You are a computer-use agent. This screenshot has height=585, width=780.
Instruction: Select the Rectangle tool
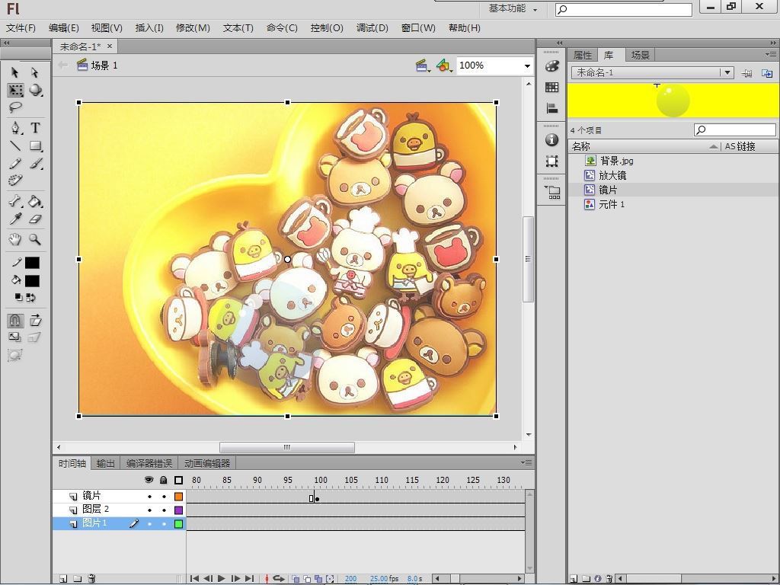[35, 145]
